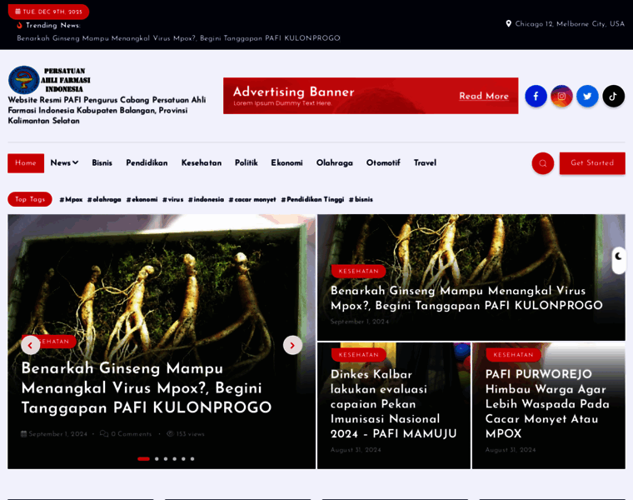Screen dimensions: 633x500
Task: Open PAFI PURWOREJO Cacar Monyet article
Action: (x=547, y=404)
